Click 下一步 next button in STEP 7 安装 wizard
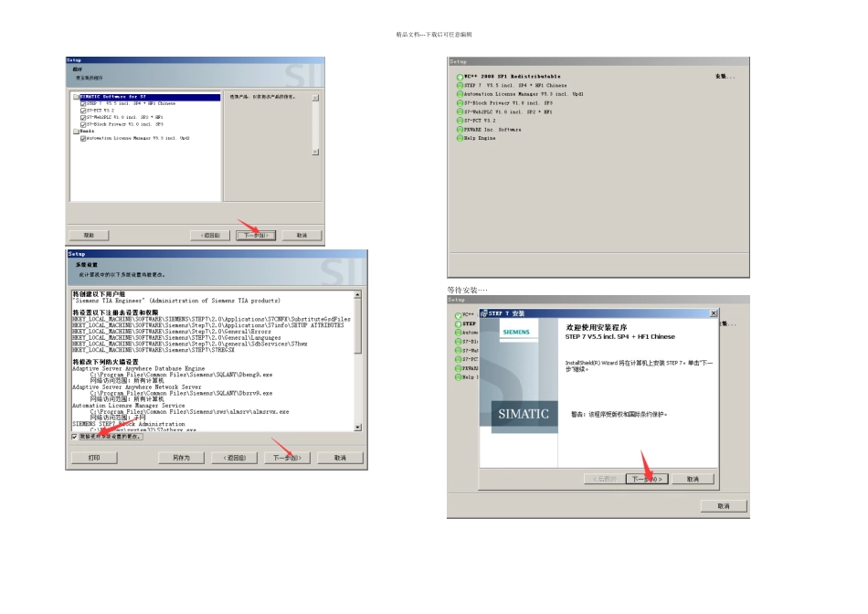 (x=647, y=479)
